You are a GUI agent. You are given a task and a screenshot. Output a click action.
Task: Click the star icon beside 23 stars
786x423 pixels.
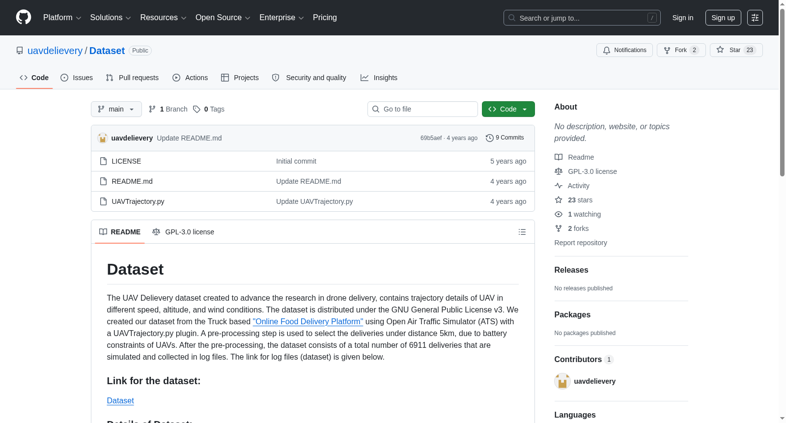(559, 200)
